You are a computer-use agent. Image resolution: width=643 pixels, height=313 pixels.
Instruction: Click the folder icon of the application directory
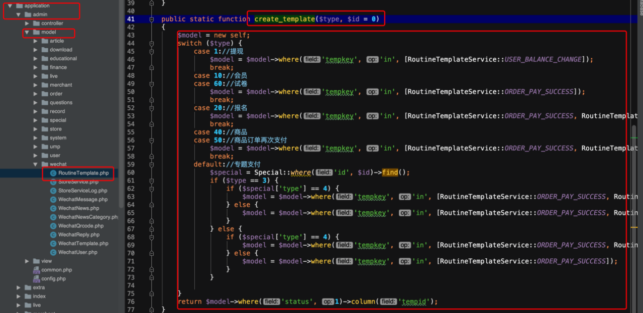point(20,6)
